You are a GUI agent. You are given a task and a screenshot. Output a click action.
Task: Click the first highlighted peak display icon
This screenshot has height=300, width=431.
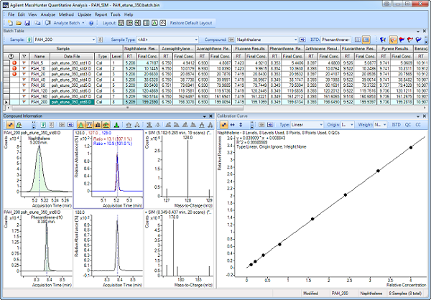80,124
